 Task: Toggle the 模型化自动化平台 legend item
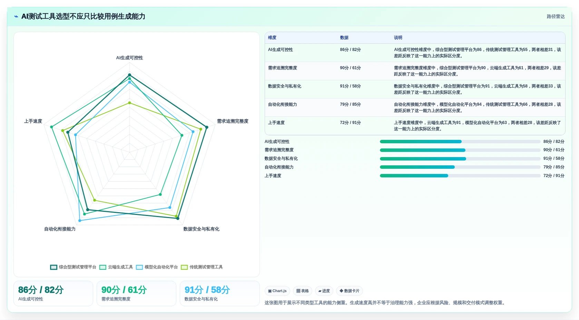coord(157,267)
